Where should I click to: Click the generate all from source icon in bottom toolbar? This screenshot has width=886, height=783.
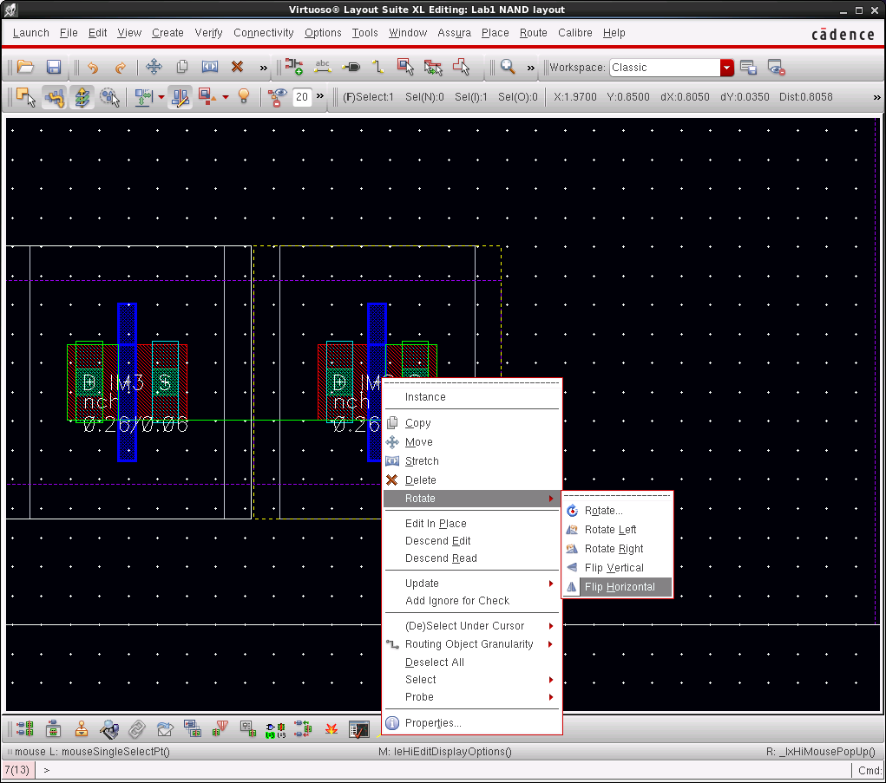(x=25, y=728)
